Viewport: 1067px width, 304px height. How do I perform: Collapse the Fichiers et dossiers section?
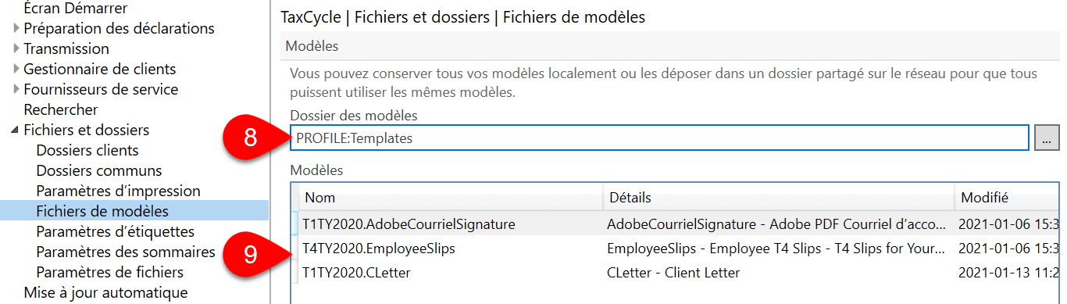[x=16, y=131]
